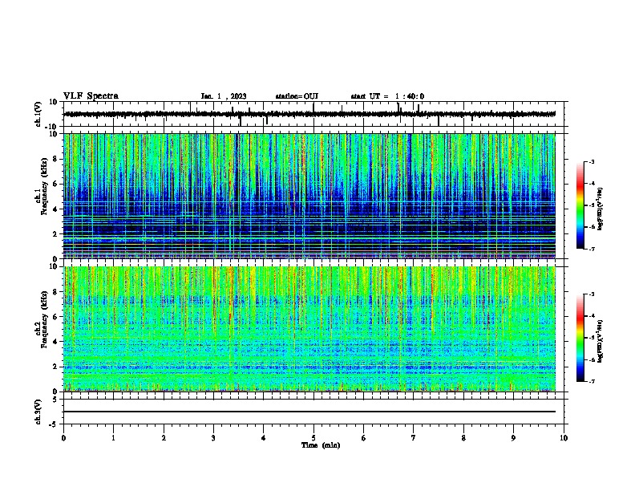635x491 pixels.
Task: Click the "Time (min)" x-axis title
Action: (x=321, y=445)
